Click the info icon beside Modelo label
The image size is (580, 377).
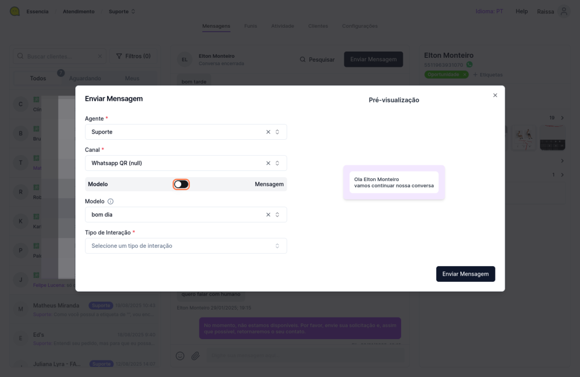click(110, 201)
